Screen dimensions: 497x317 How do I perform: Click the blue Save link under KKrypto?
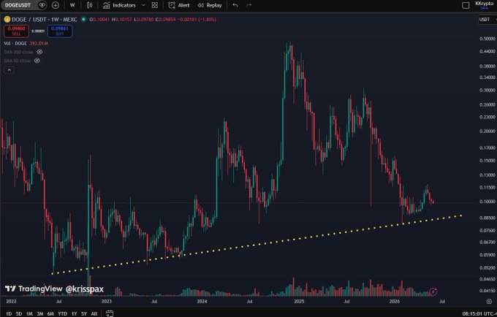coord(484,8)
